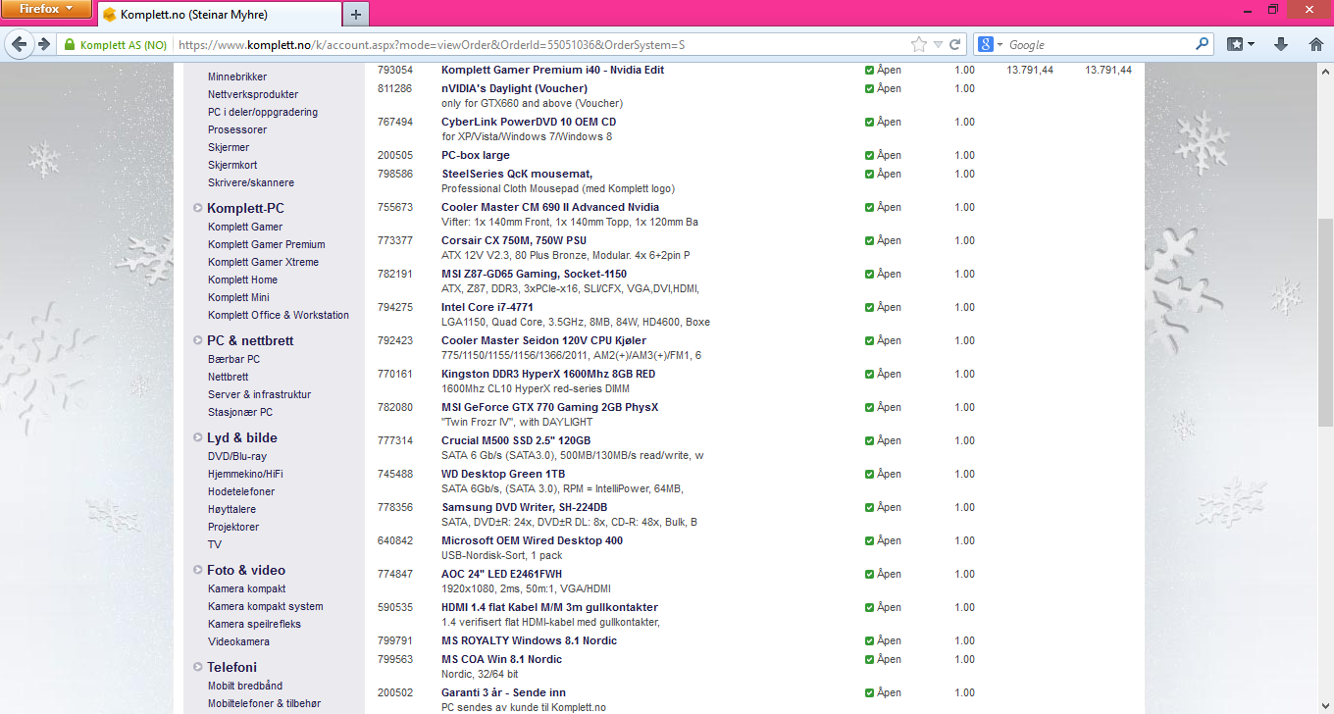Expand the PC & nettbrett category arrow

(x=198, y=340)
